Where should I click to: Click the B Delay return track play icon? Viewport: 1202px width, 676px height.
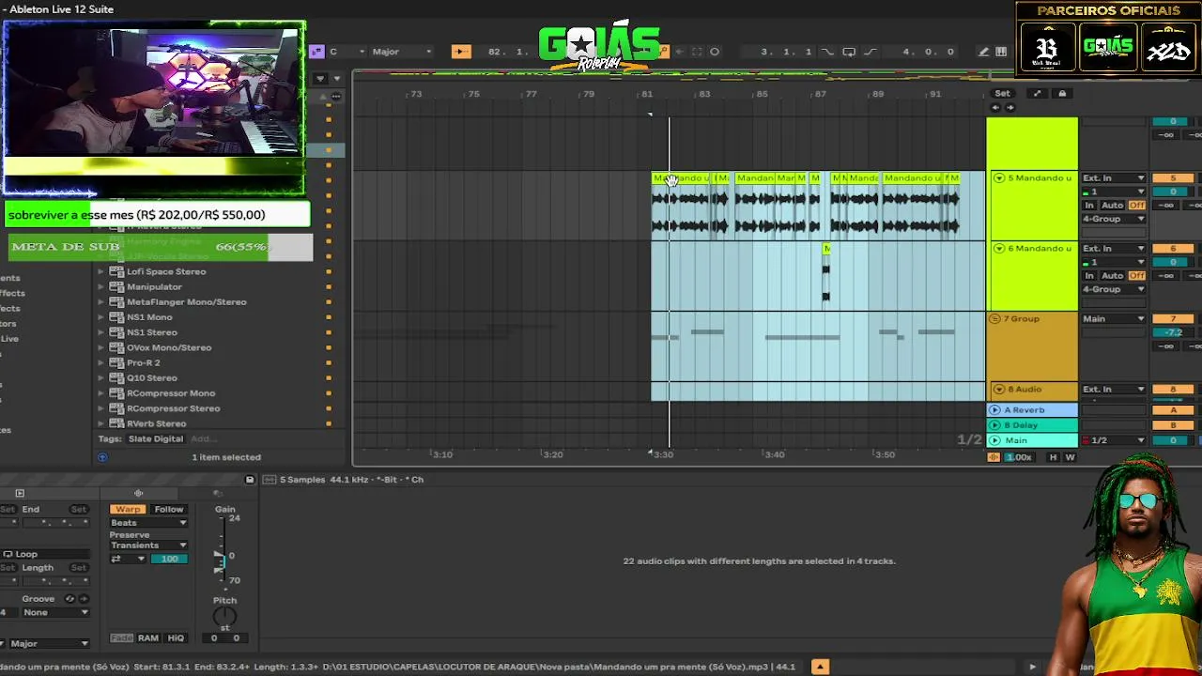pos(995,425)
